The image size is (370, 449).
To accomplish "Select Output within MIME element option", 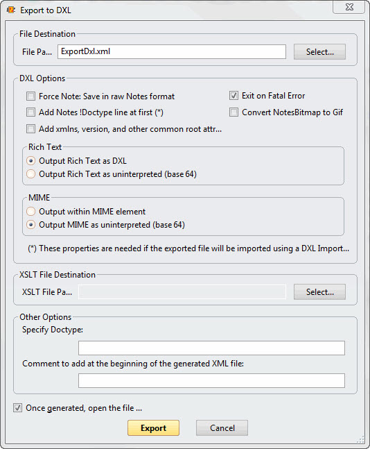I will (x=30, y=212).
